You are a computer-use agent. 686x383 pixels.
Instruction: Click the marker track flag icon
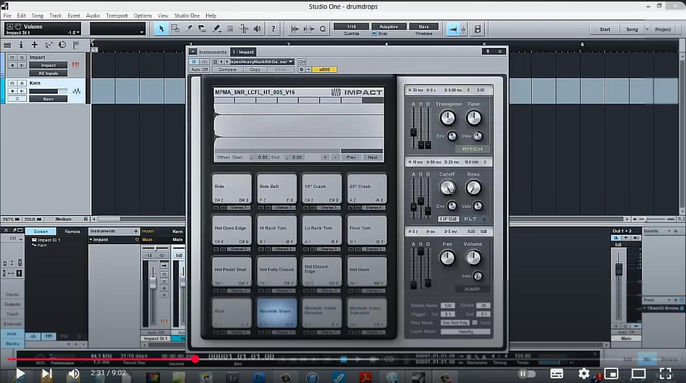point(76,45)
